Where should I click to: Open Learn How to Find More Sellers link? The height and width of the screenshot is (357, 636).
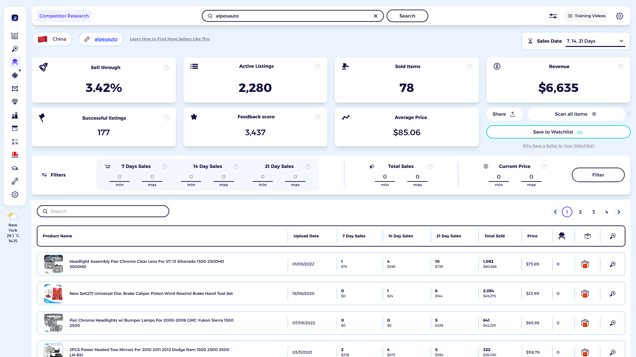(170, 39)
